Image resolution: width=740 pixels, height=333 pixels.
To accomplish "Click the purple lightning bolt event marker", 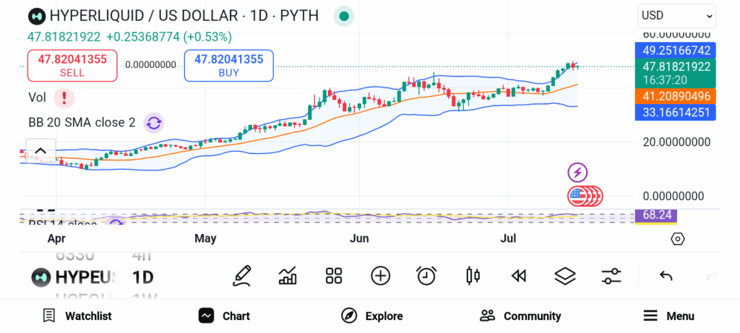I will tap(577, 173).
